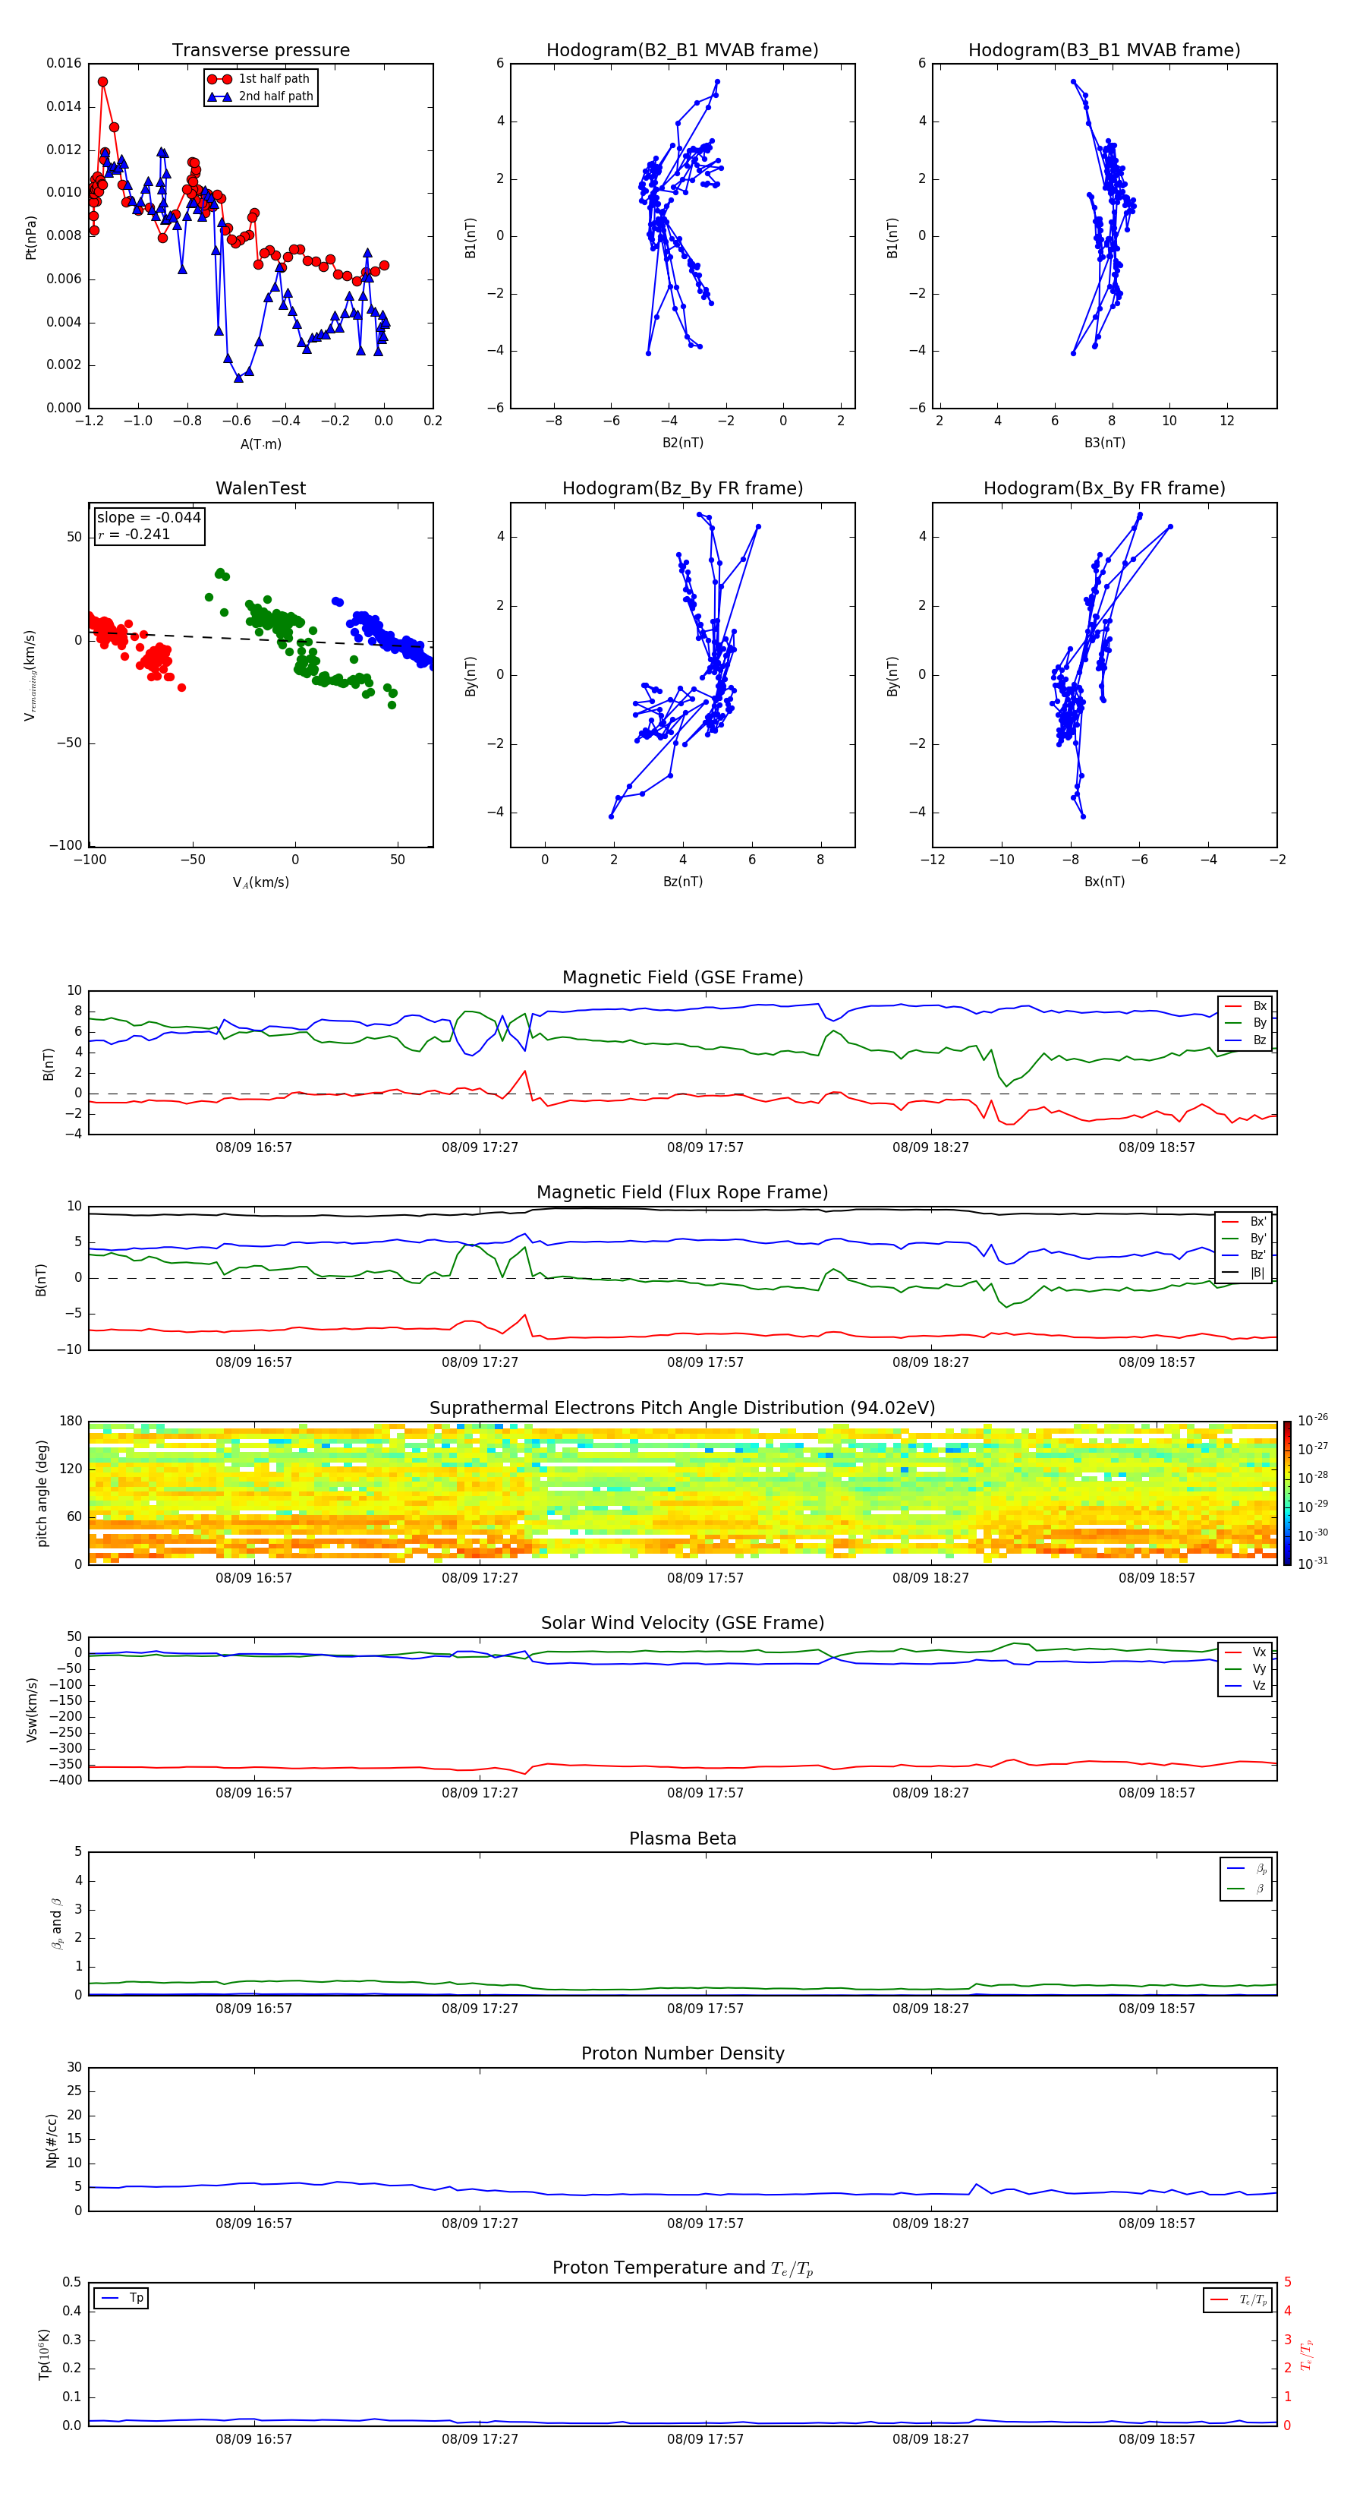1366x2506 pixels.
Task: Click the "10^-31" colorbar tick label
Action: pos(1313,1564)
